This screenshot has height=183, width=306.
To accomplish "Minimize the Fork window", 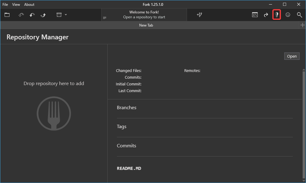I will pos(271,4).
